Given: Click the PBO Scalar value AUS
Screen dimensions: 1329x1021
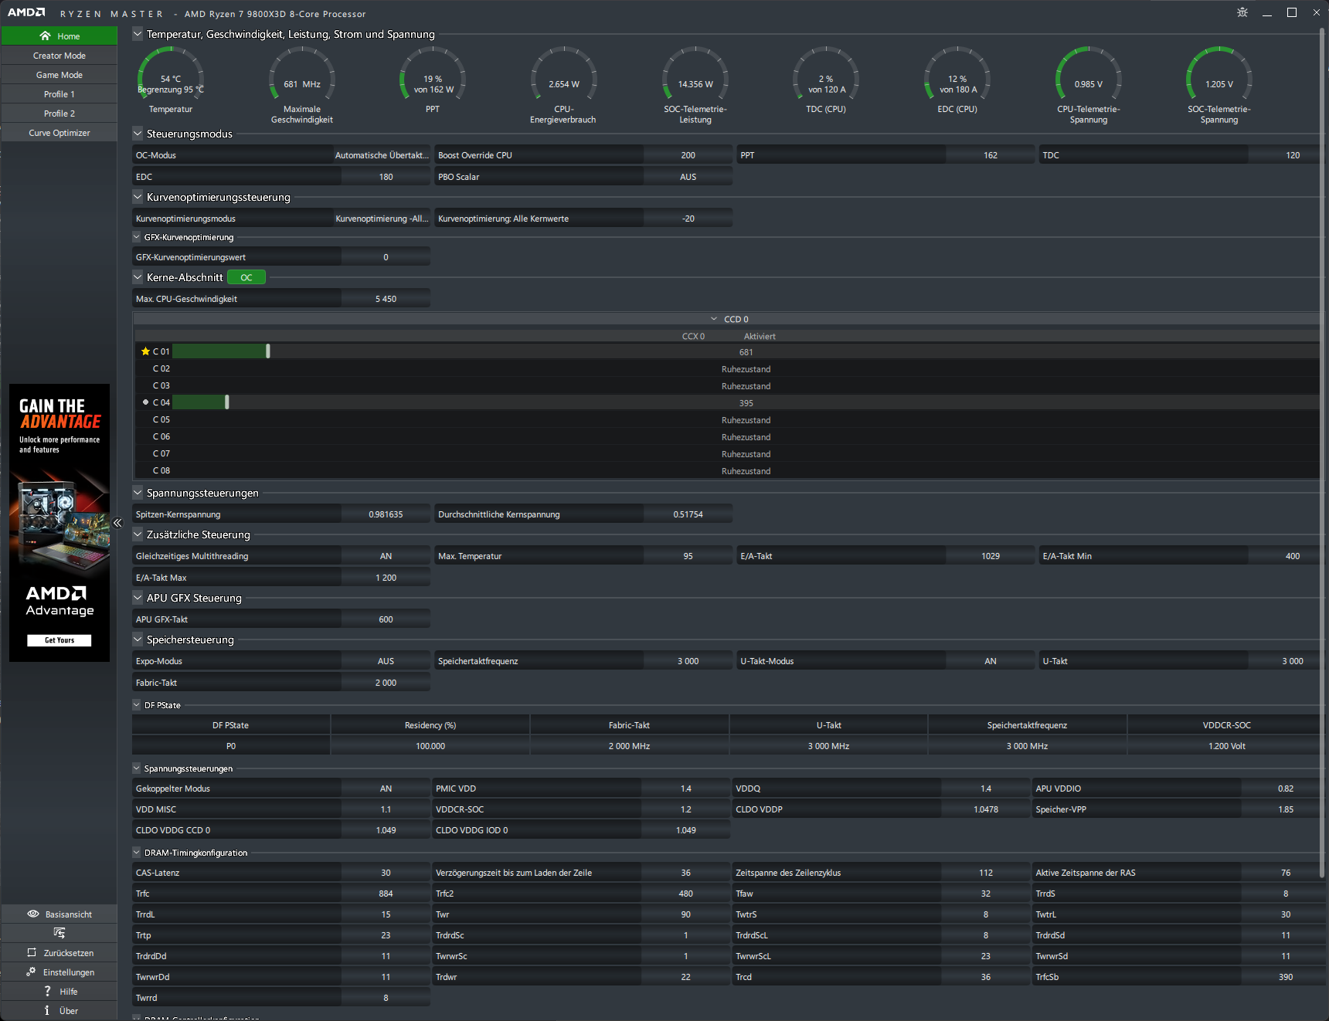Looking at the screenshot, I should coord(688,177).
